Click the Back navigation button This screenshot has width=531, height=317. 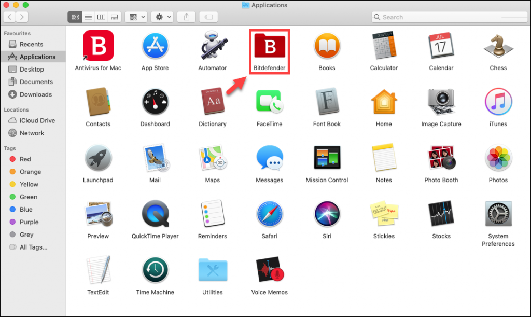(x=10, y=17)
